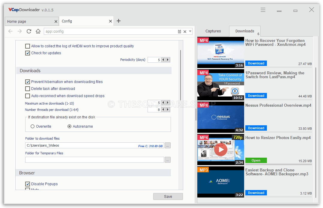Click the clipboard icon in address bar
The height and width of the screenshot is (208, 323).
click(x=179, y=31)
